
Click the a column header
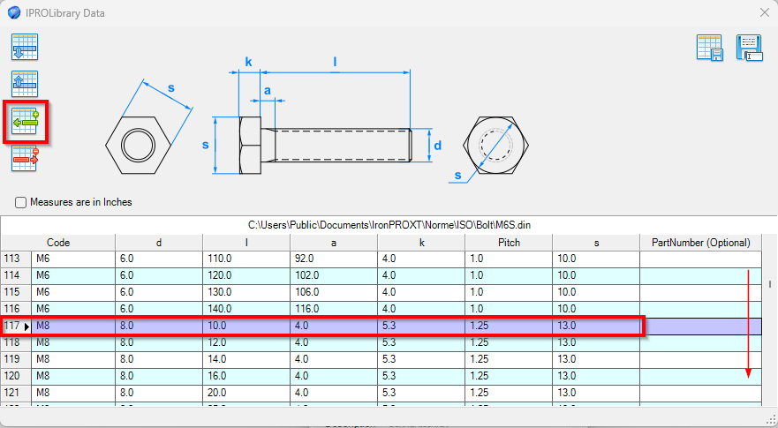[x=334, y=243]
